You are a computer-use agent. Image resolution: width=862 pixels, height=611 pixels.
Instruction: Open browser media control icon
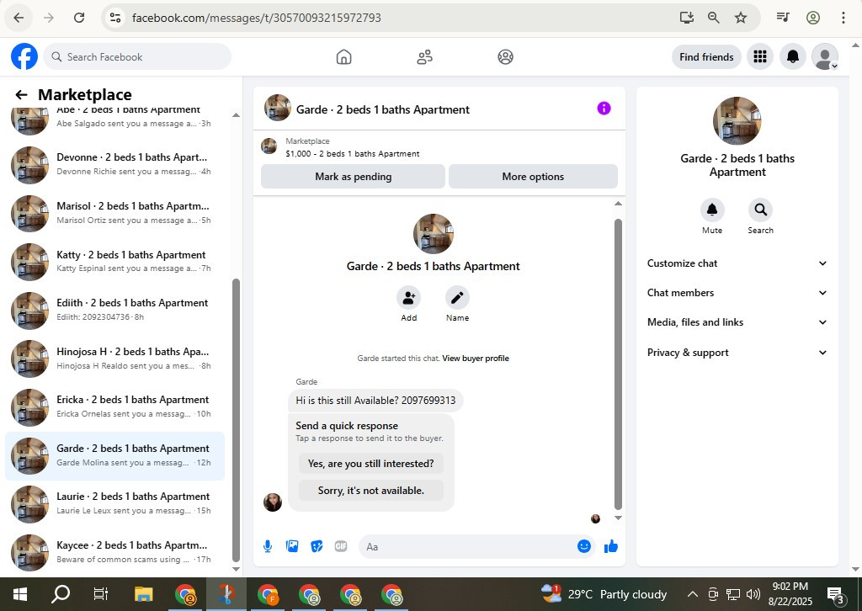coord(783,18)
